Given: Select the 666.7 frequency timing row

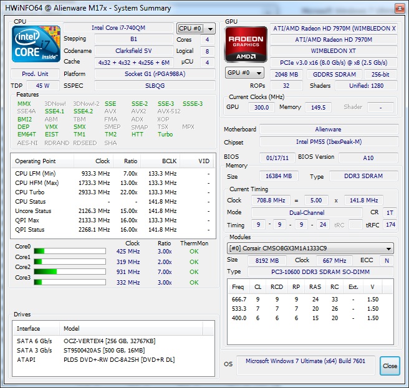Looking at the screenshot, I should (310, 300).
